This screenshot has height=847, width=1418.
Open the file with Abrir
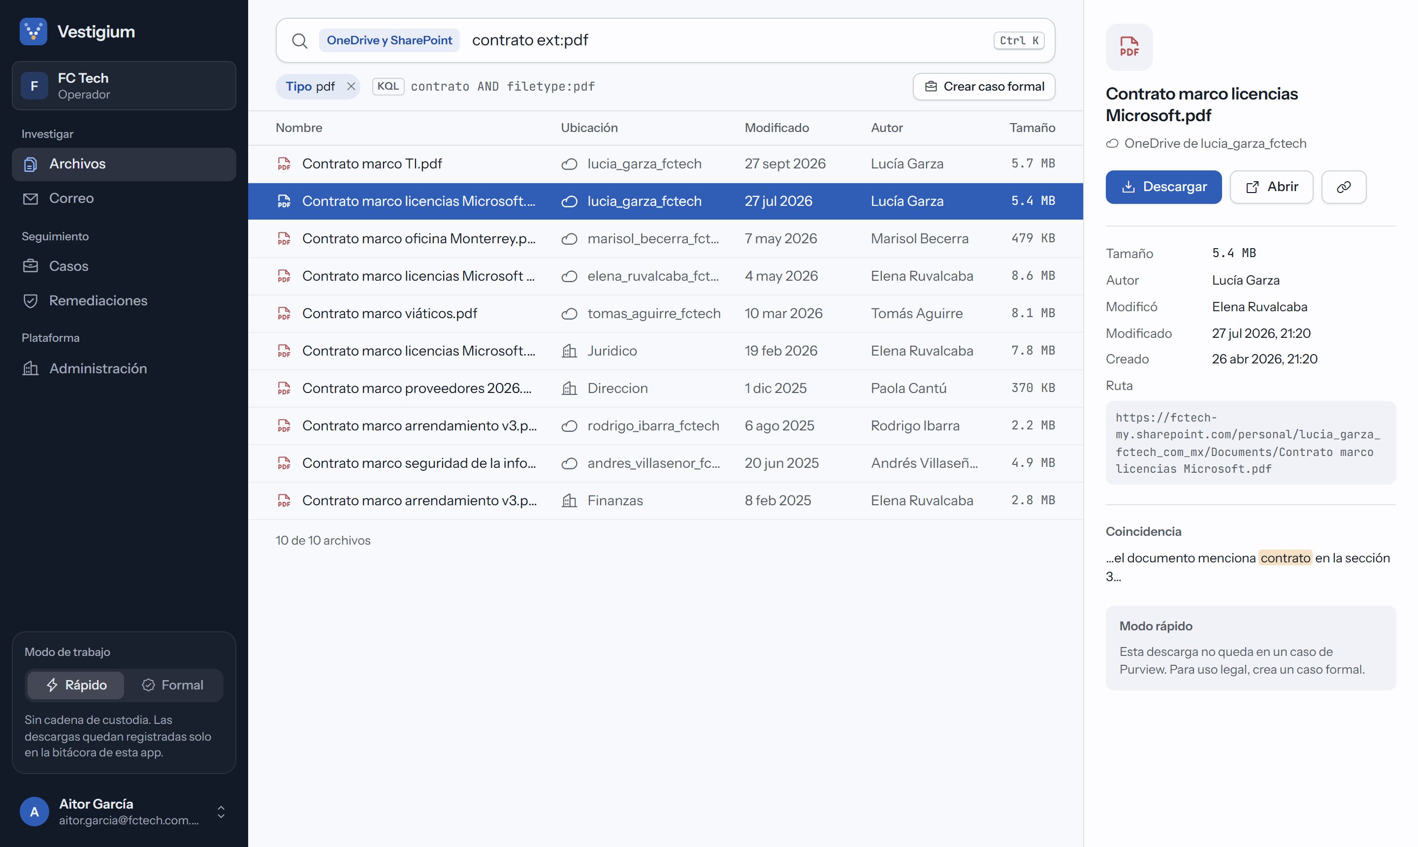(1271, 187)
